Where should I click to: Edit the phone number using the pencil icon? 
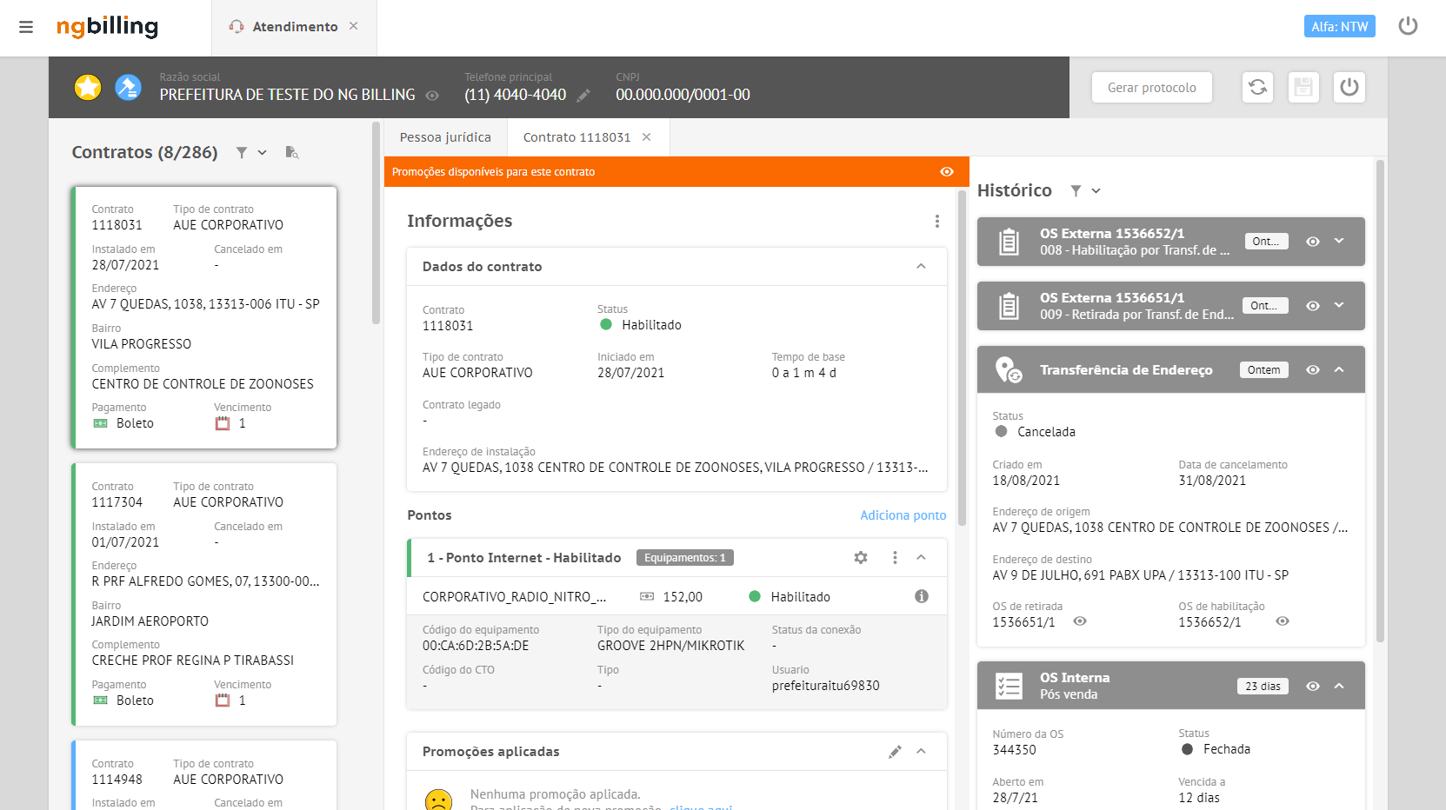(583, 96)
